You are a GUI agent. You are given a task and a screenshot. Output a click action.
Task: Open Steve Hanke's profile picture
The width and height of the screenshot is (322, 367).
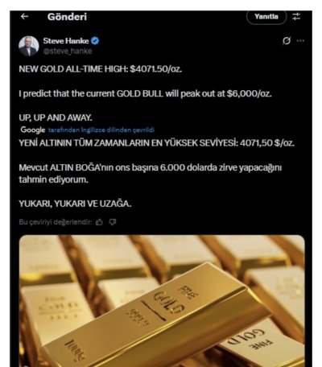click(29, 46)
